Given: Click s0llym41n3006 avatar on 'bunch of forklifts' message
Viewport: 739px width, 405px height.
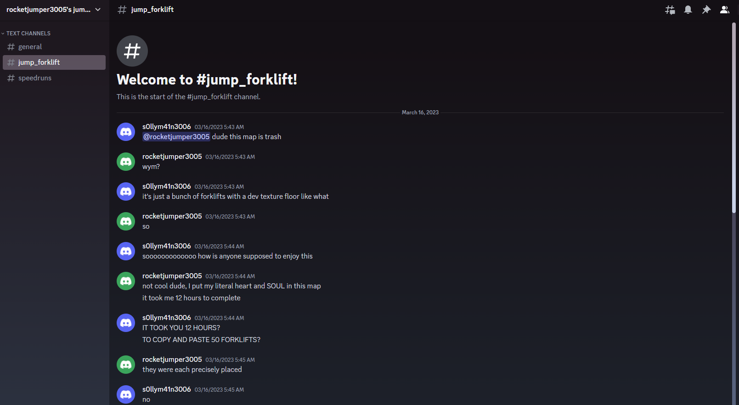Looking at the screenshot, I should click(x=126, y=191).
